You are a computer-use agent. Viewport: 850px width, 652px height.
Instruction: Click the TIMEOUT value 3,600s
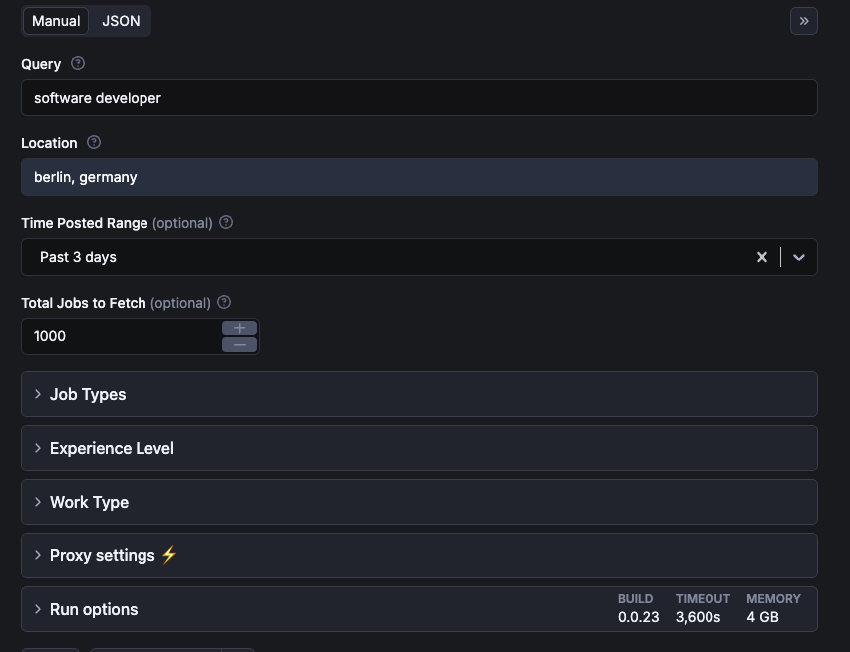pyautogui.click(x=698, y=617)
